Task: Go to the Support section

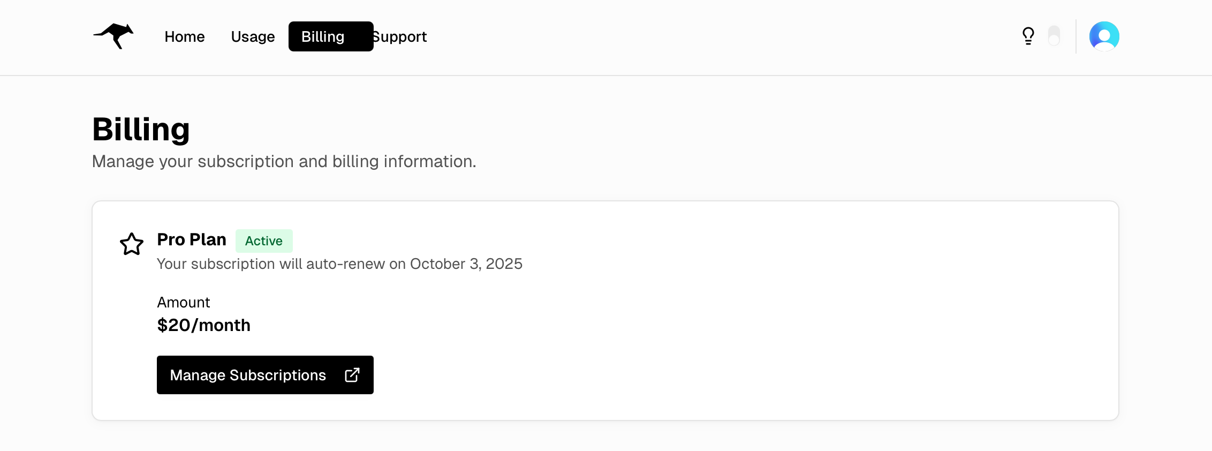Action: [x=400, y=36]
